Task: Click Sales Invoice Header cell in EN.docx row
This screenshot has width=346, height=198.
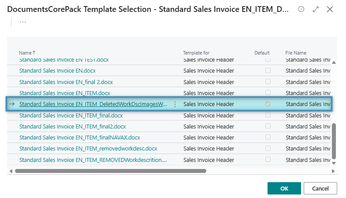Action: click(x=208, y=71)
